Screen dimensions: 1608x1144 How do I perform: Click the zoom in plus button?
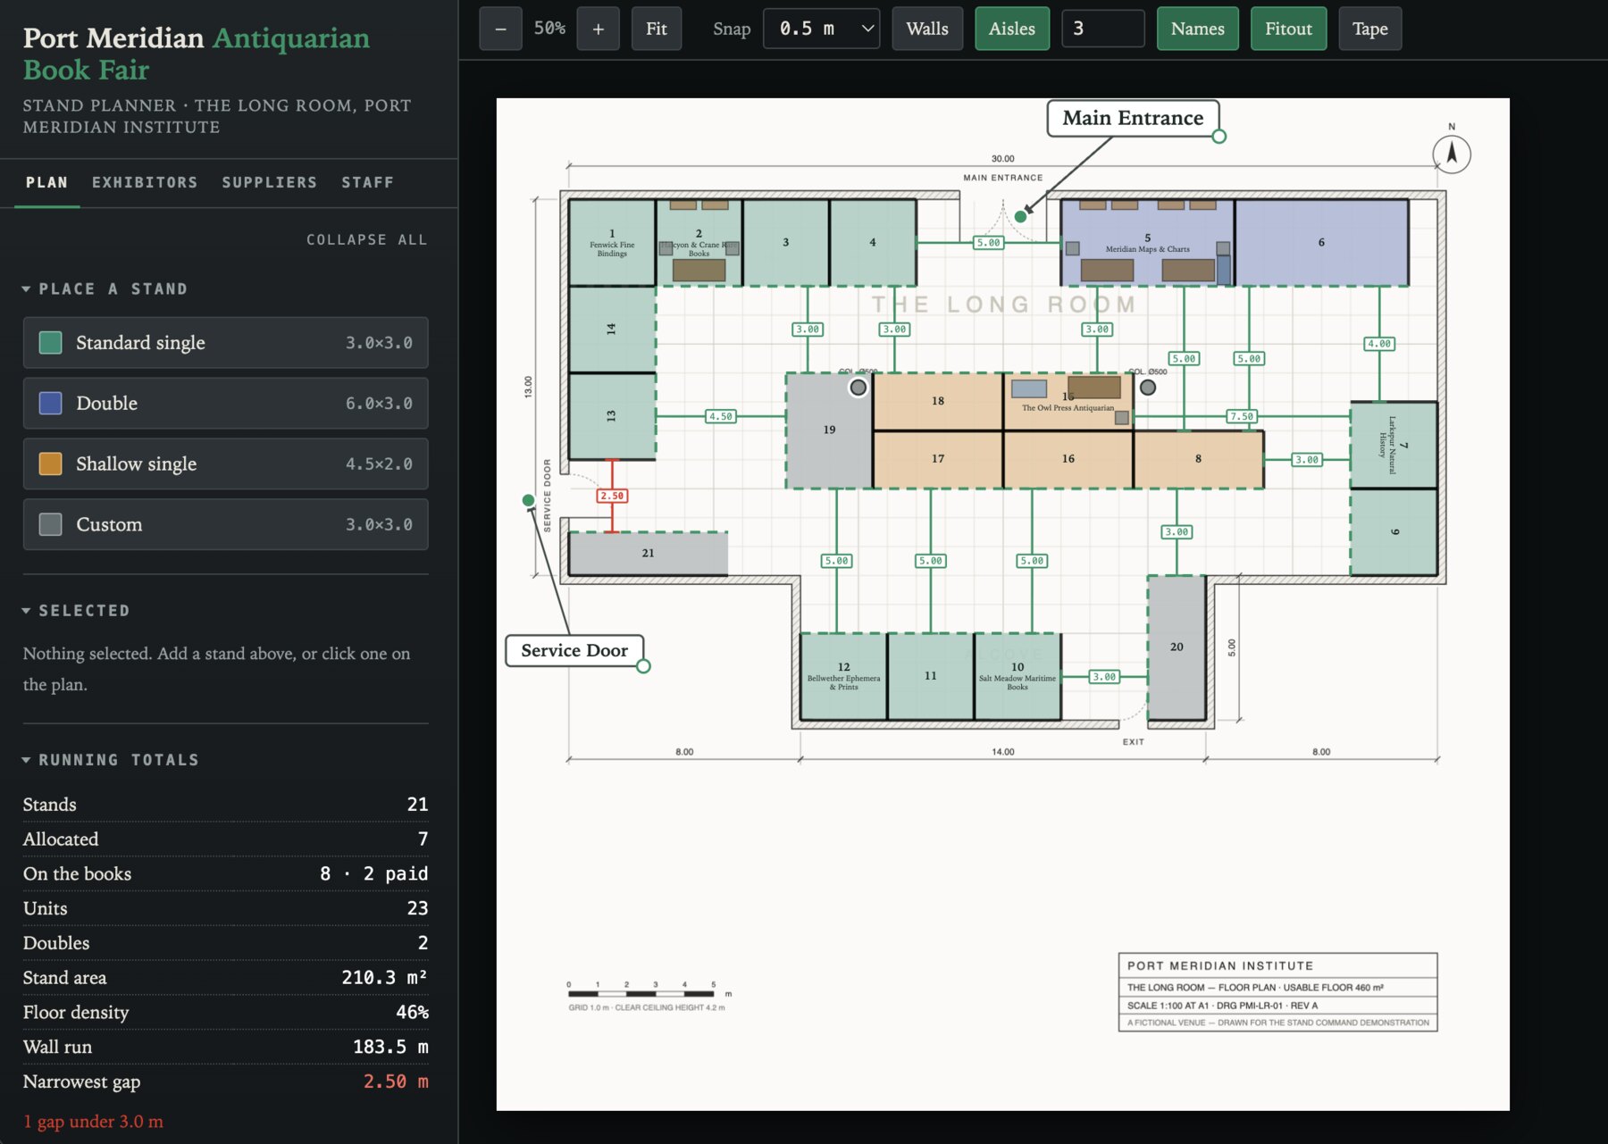(598, 29)
